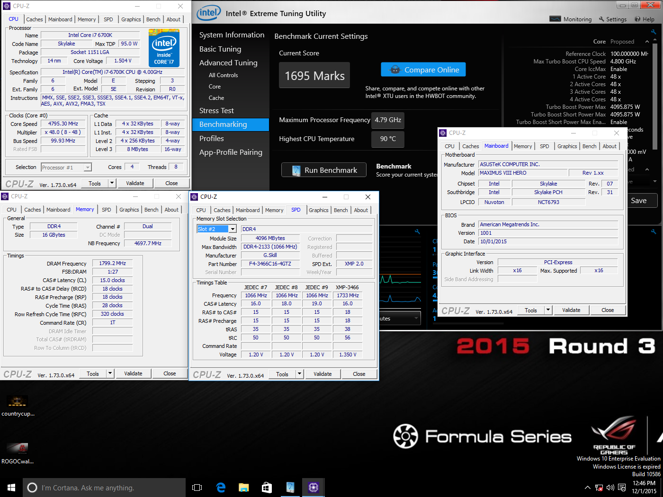Open the Monitoring icon in XTU header
The image size is (663, 497).
pyautogui.click(x=555, y=19)
